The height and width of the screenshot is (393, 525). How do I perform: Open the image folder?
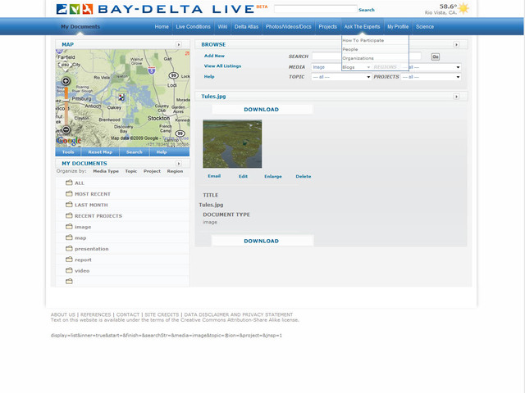(83, 227)
